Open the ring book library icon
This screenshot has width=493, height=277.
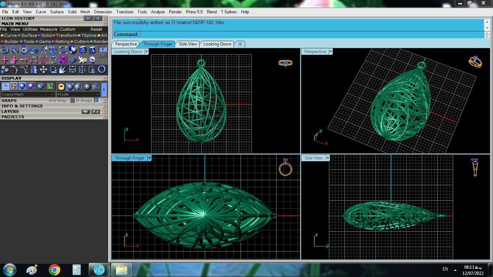coord(82,50)
